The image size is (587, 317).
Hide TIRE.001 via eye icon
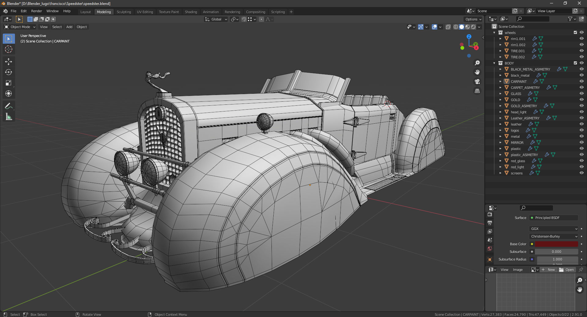[x=581, y=51]
